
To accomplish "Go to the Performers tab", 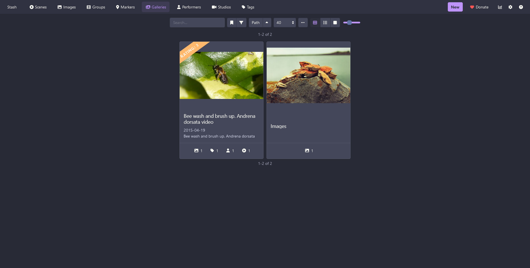I will (189, 7).
